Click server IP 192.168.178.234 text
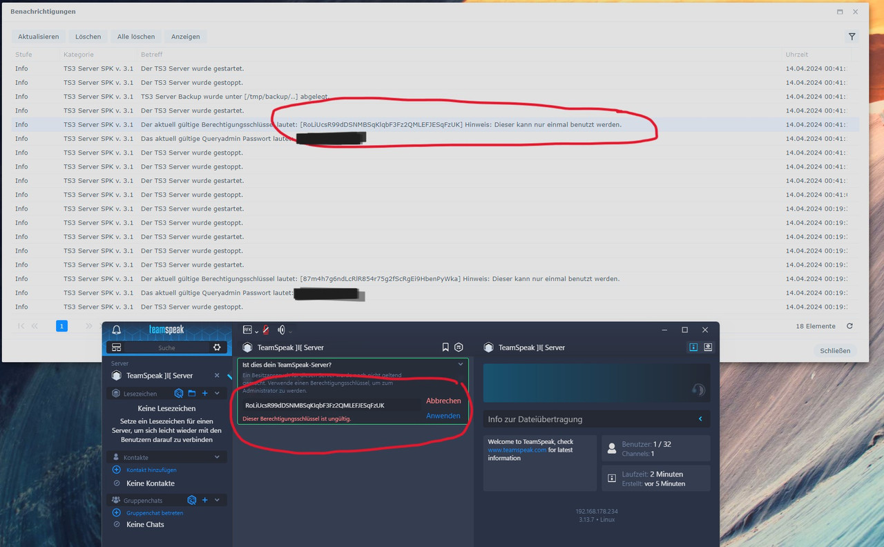 597,511
